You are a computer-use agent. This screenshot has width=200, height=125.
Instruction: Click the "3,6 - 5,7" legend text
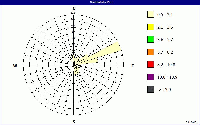[165, 40]
